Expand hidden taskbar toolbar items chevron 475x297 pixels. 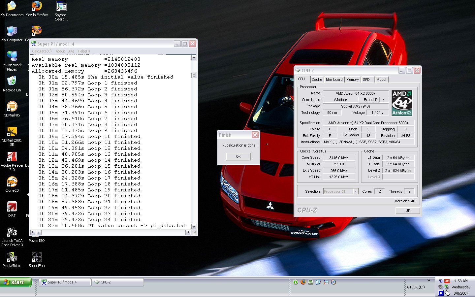tap(428, 280)
